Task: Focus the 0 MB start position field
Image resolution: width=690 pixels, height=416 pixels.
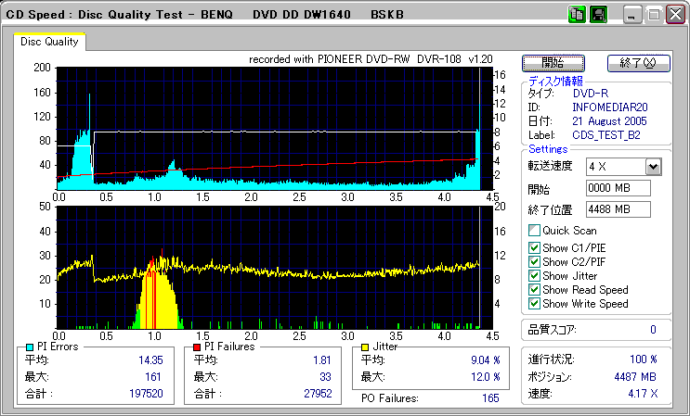Action: pyautogui.click(x=618, y=189)
